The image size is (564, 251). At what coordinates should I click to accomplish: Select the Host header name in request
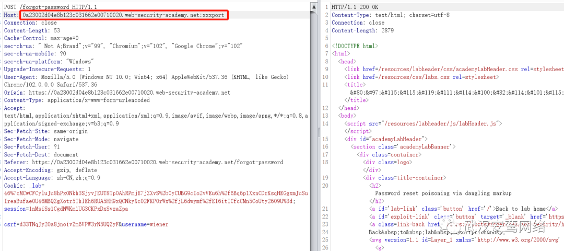(11, 15)
